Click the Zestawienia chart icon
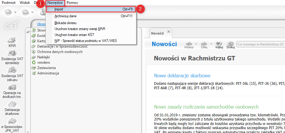The height and width of the screenshot is (133, 285). coord(34,68)
